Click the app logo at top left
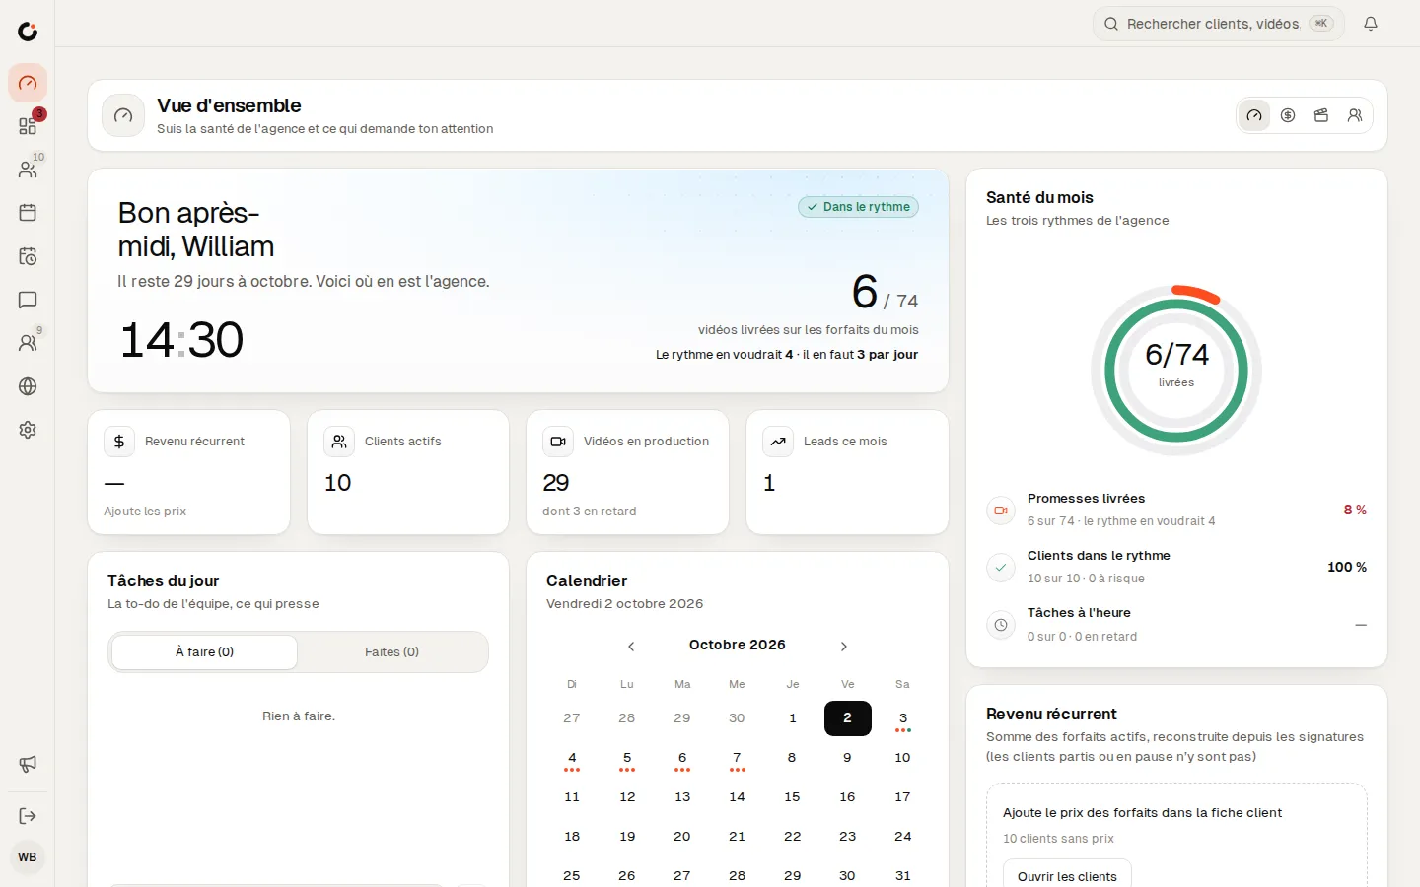Viewport: 1420px width, 887px height. click(28, 32)
